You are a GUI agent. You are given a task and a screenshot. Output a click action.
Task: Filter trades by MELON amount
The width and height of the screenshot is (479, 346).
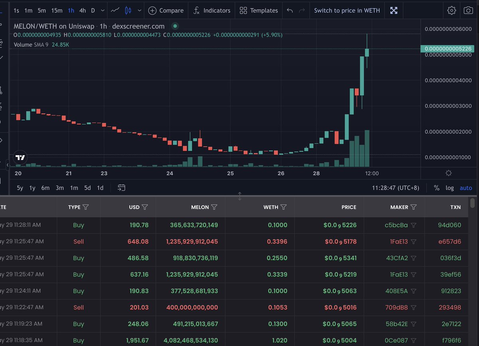[214, 207]
